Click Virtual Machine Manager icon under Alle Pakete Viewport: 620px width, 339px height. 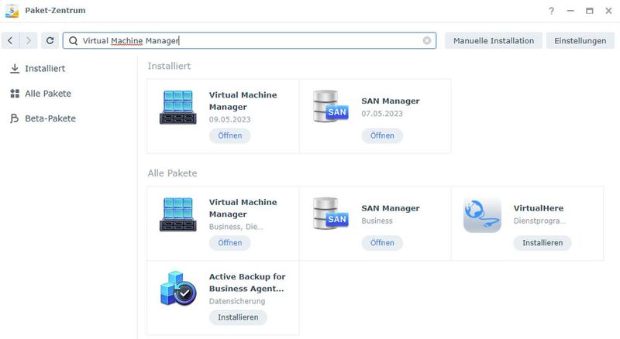click(178, 214)
